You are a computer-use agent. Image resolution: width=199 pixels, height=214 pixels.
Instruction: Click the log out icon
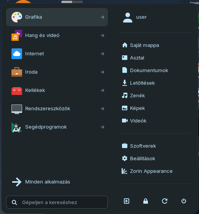tap(127, 201)
